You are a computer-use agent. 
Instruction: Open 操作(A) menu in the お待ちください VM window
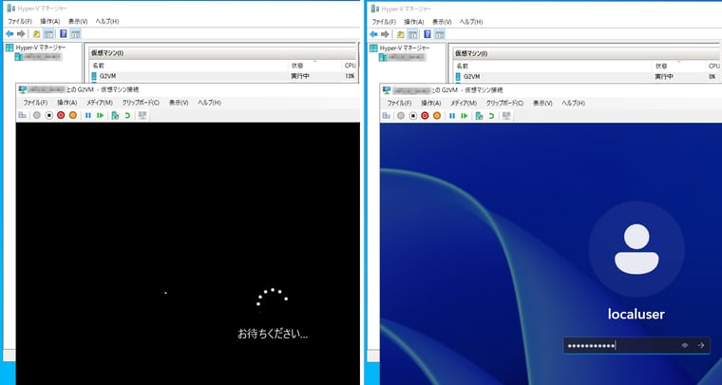67,103
